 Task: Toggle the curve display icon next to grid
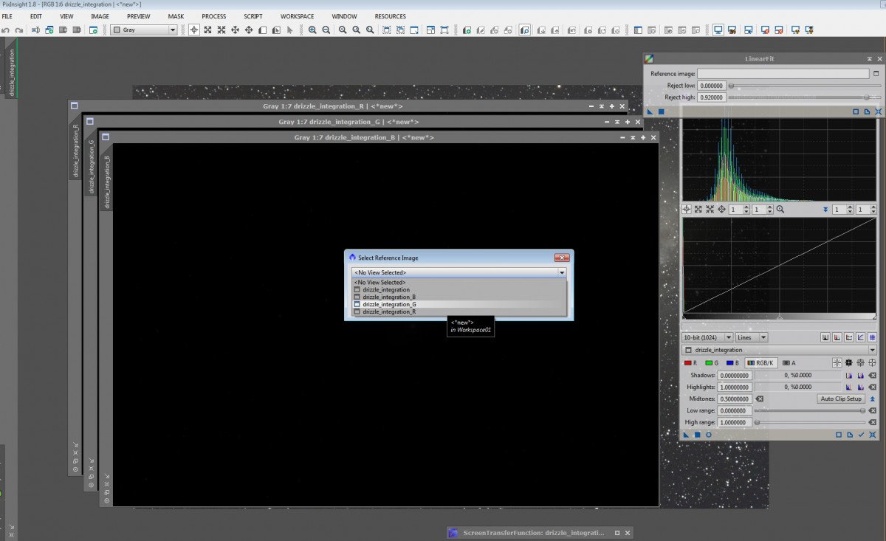[x=861, y=337]
